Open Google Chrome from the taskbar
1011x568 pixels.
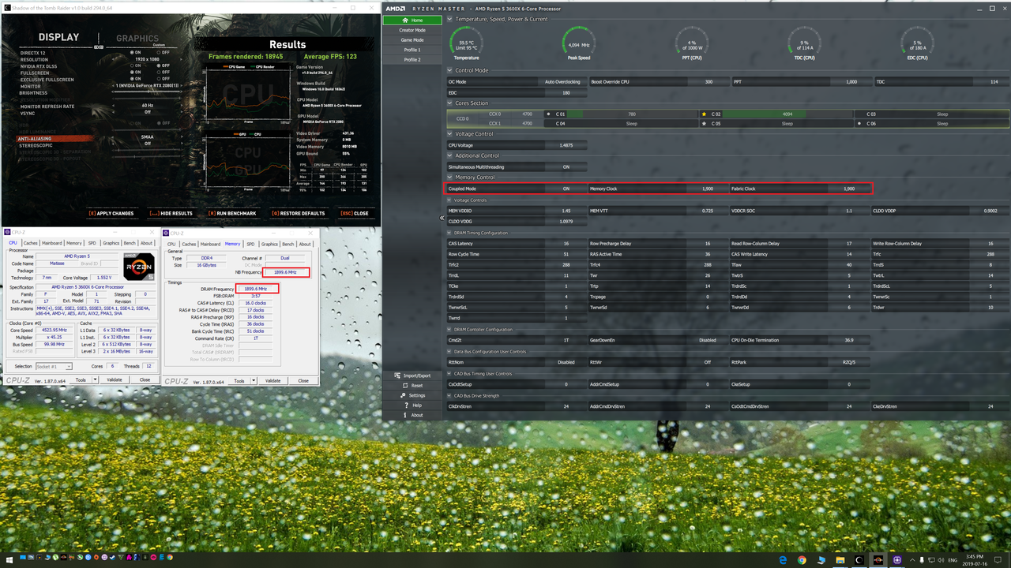point(802,560)
